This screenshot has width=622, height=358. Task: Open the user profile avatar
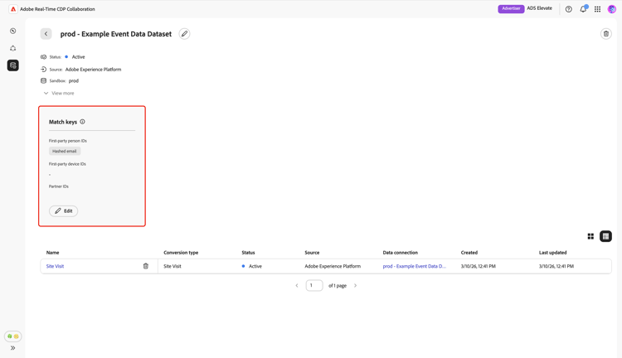point(611,9)
